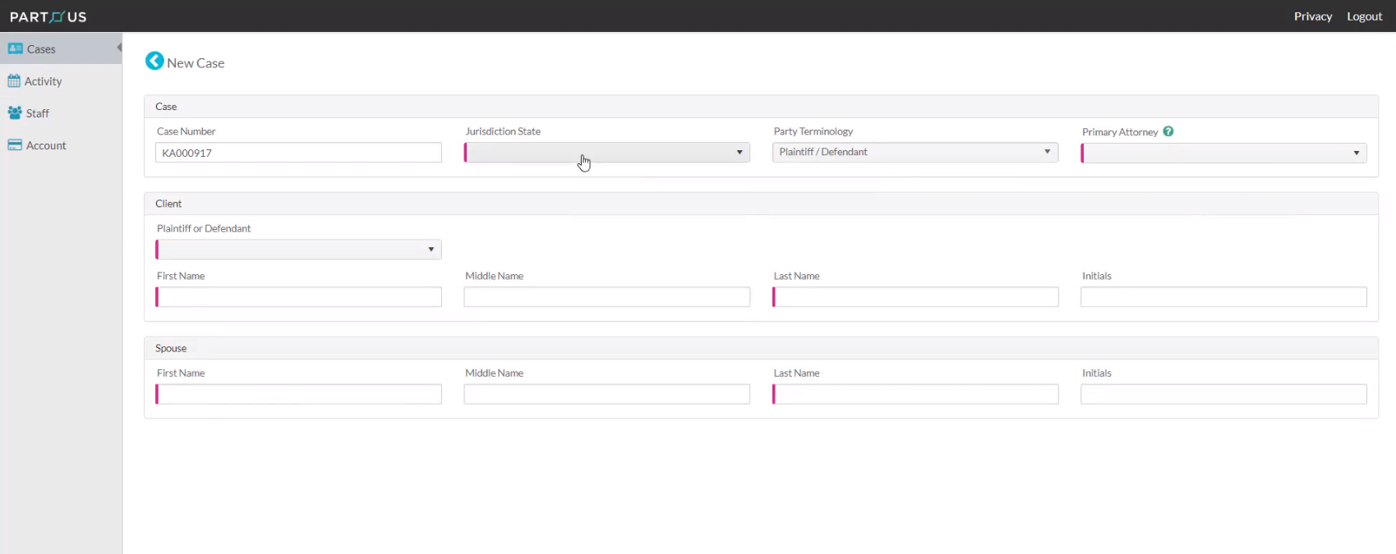Open the Jurisdiction State dropdown
Image resolution: width=1396 pixels, height=554 pixels.
pos(607,153)
